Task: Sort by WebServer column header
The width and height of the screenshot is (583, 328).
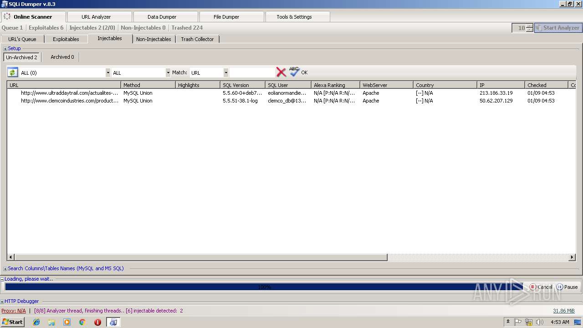Action: (387, 85)
